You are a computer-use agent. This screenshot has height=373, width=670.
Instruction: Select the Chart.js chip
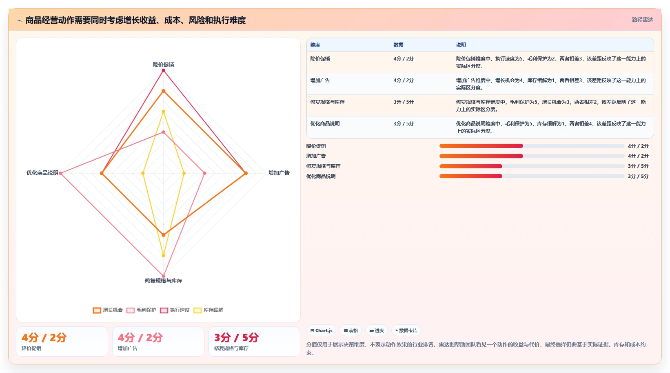click(321, 331)
